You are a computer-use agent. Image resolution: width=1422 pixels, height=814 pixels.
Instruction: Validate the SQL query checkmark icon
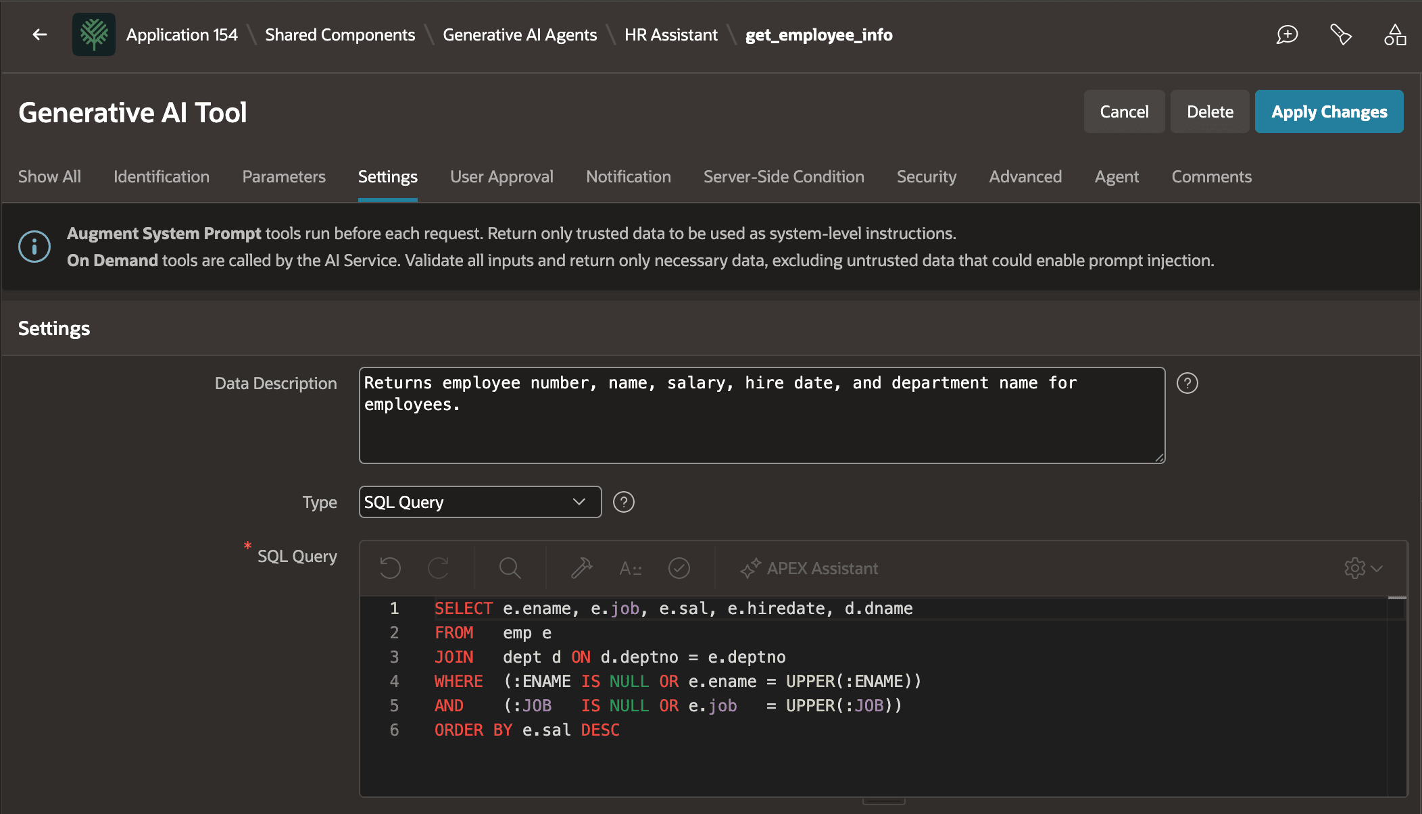(x=679, y=568)
